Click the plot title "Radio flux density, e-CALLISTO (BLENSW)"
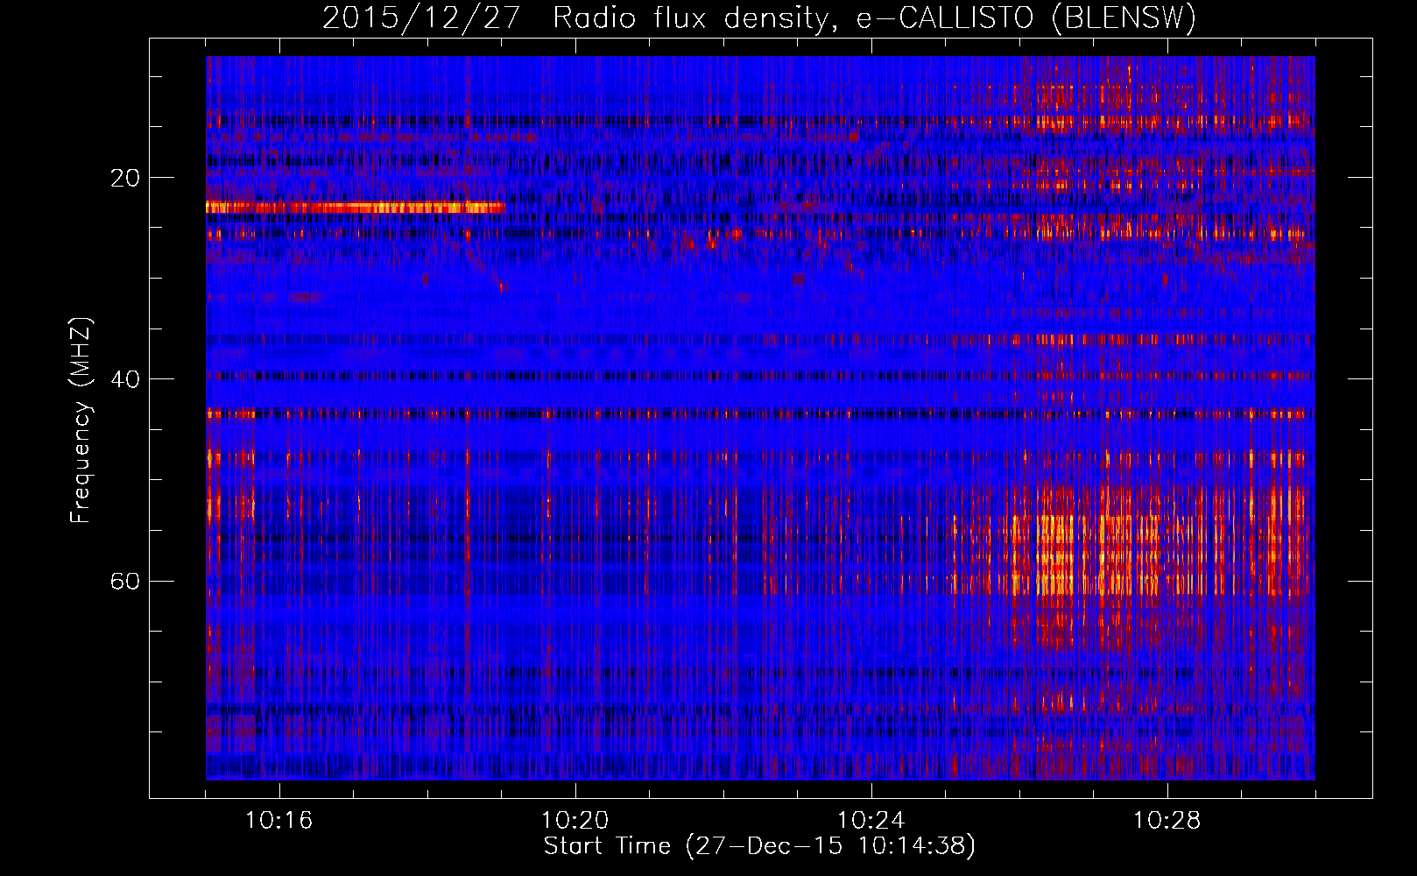Screen dimensions: 1417x876 click(875, 18)
